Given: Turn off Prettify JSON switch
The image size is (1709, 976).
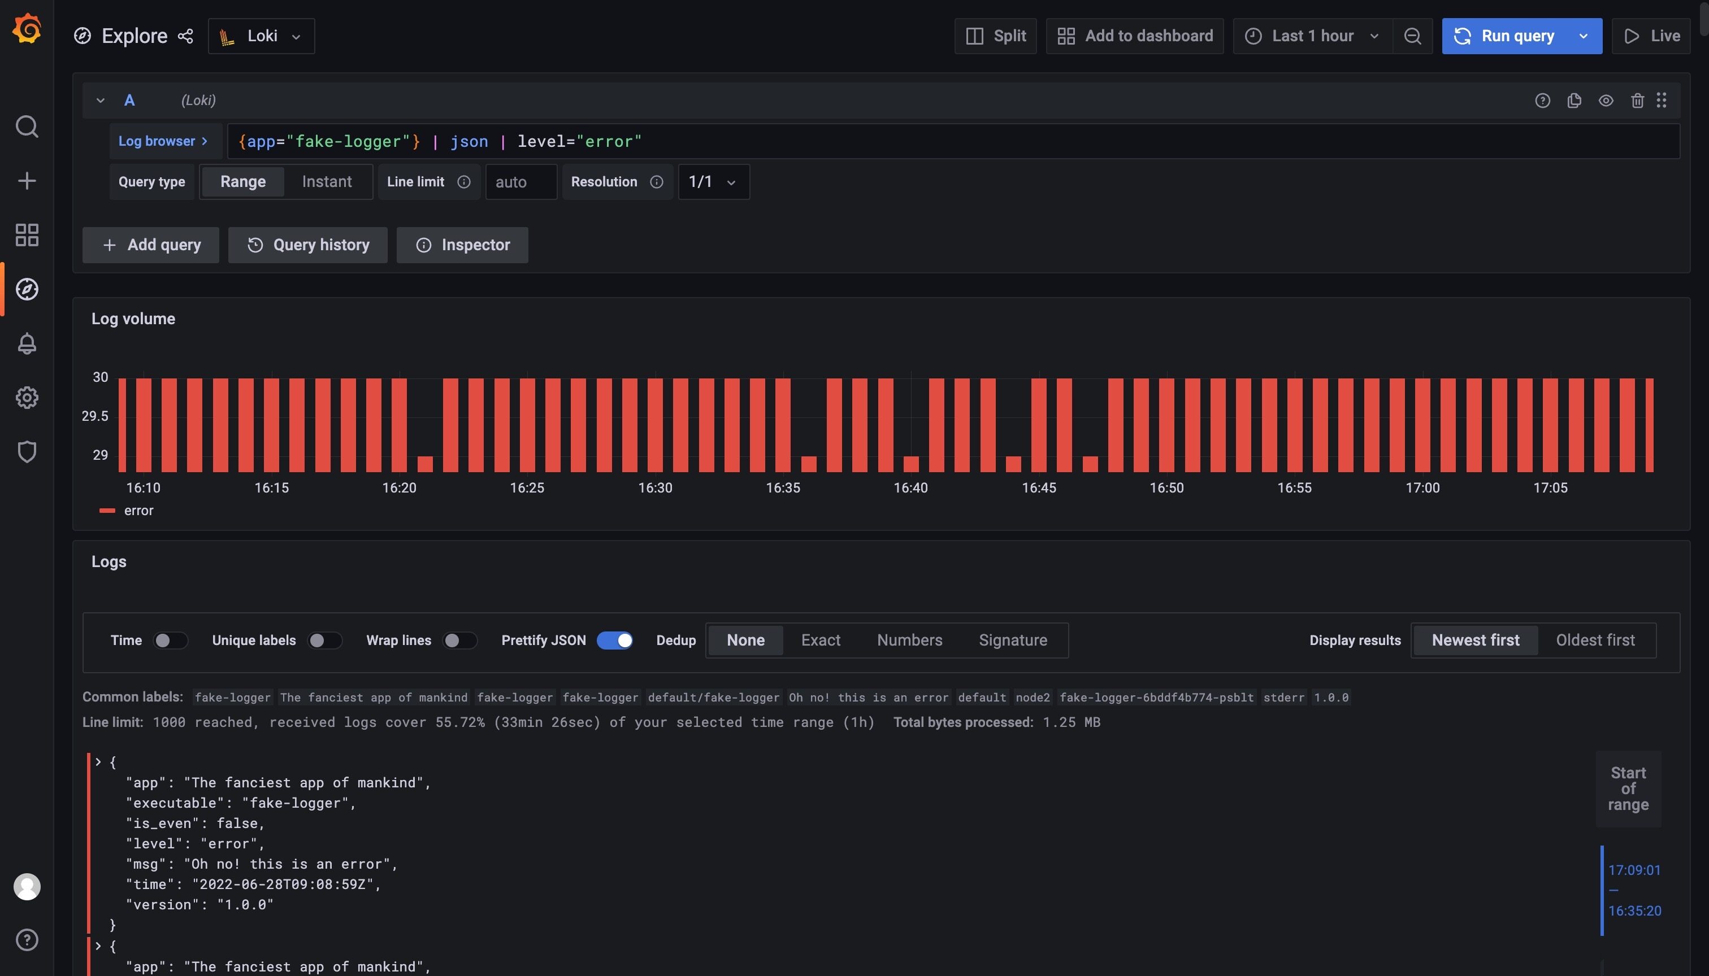Looking at the screenshot, I should tap(614, 640).
